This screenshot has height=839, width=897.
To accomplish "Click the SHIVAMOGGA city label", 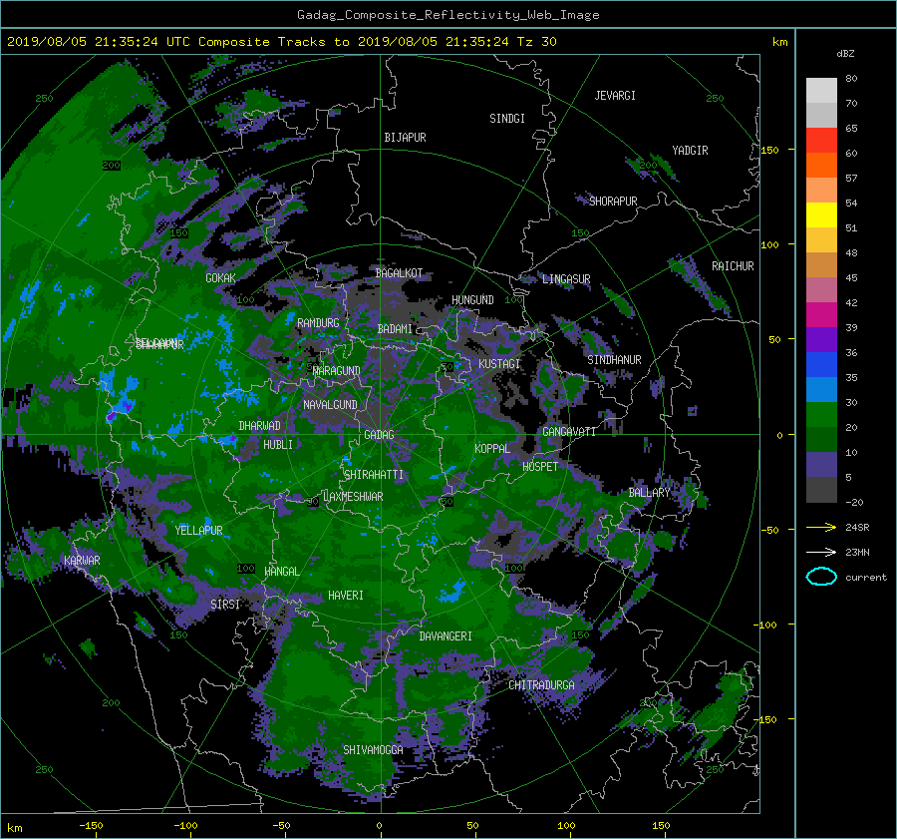I will (x=373, y=749).
